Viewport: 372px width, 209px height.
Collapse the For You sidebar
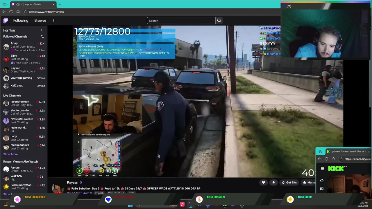[42, 30]
